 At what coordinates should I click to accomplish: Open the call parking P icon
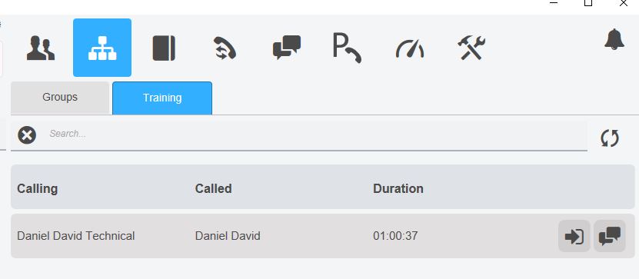click(348, 48)
